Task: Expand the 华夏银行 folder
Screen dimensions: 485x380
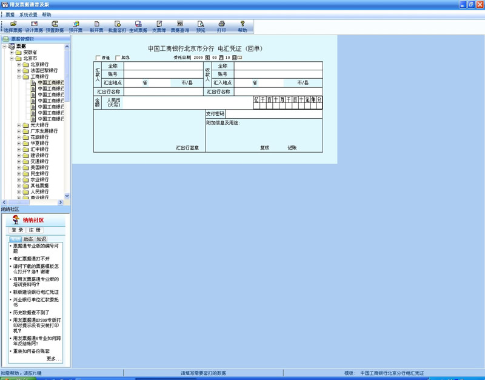Action: click(x=19, y=144)
